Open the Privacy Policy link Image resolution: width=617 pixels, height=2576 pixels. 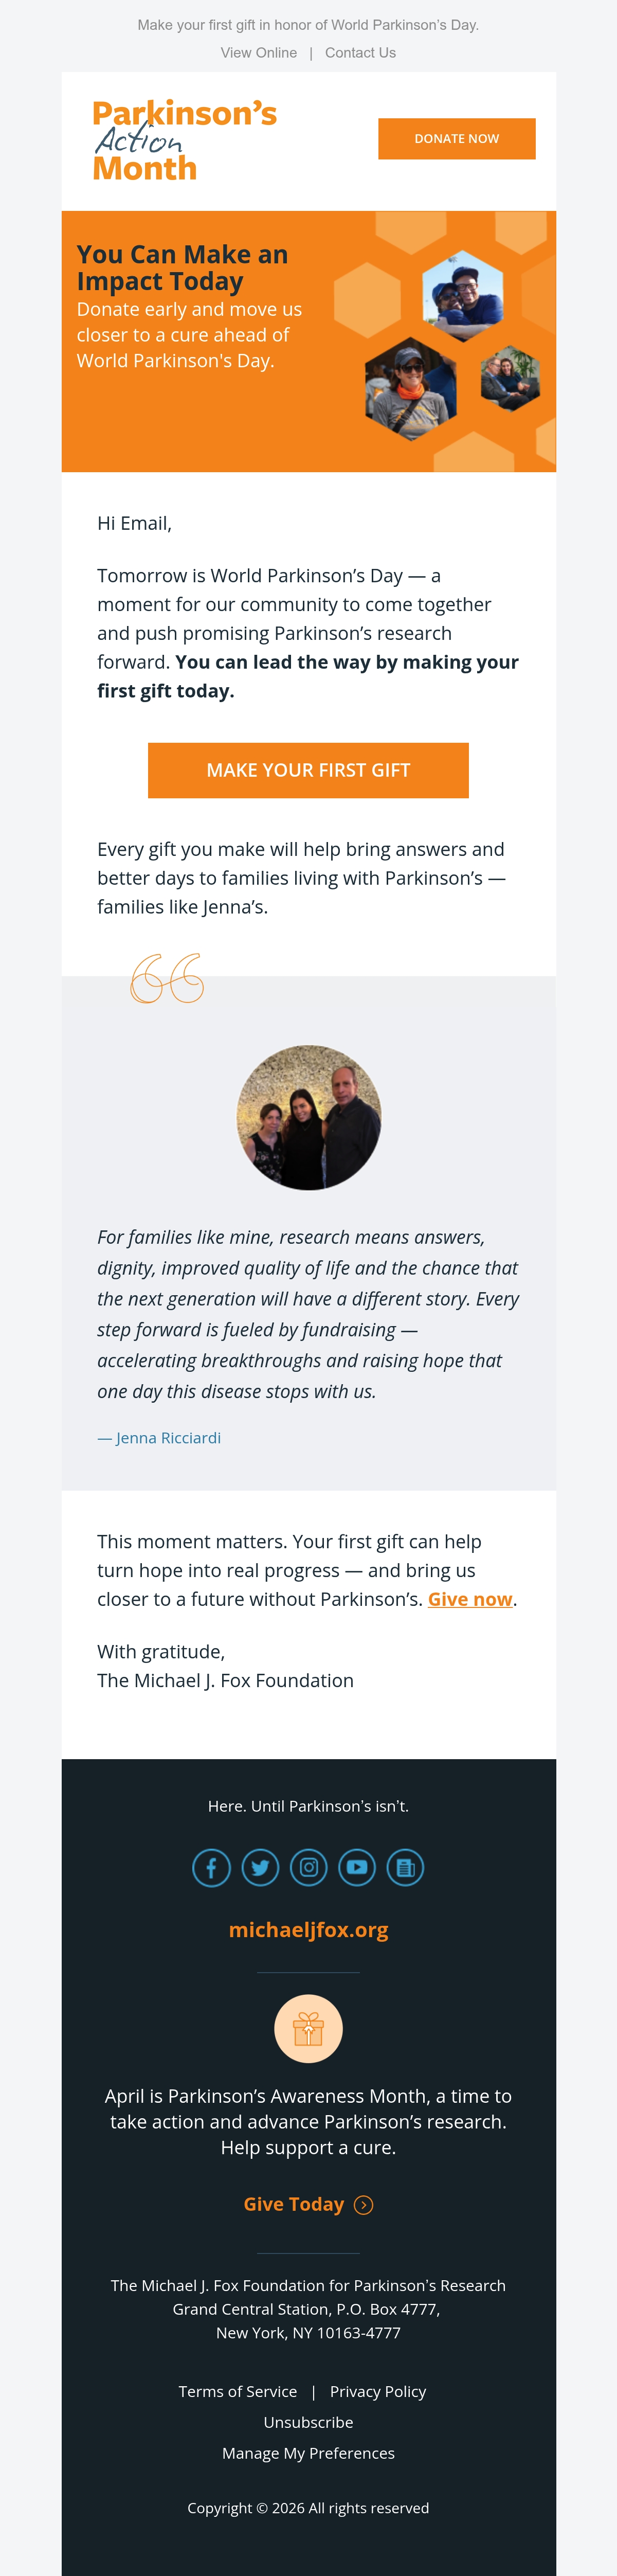[x=378, y=2391]
